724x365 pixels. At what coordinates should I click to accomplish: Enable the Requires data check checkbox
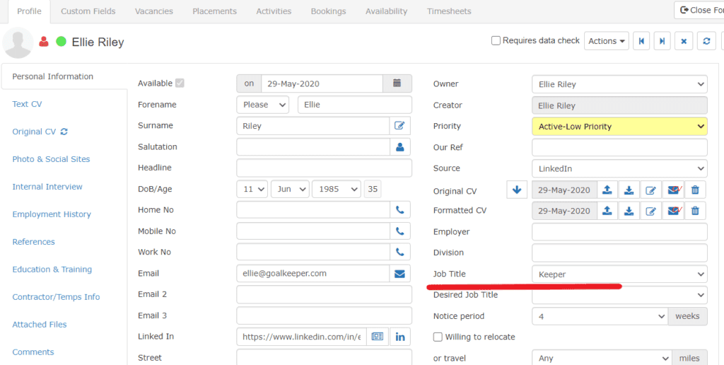[496, 41]
